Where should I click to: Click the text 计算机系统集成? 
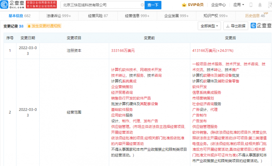click(x=123, y=81)
